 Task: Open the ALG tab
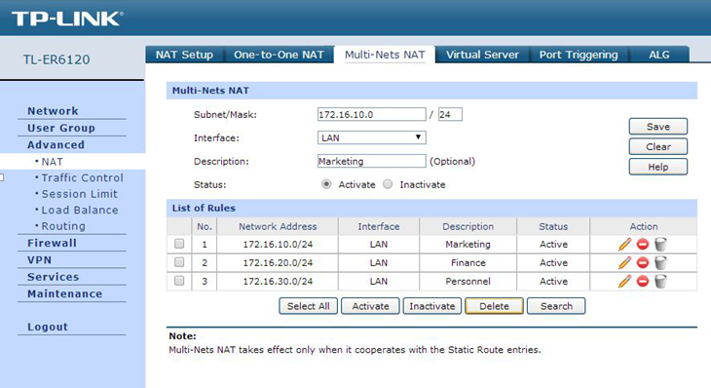pos(659,55)
